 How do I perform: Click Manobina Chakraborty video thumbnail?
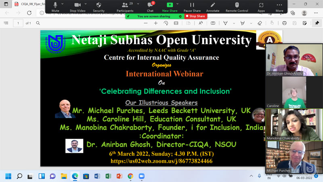(x=294, y=125)
